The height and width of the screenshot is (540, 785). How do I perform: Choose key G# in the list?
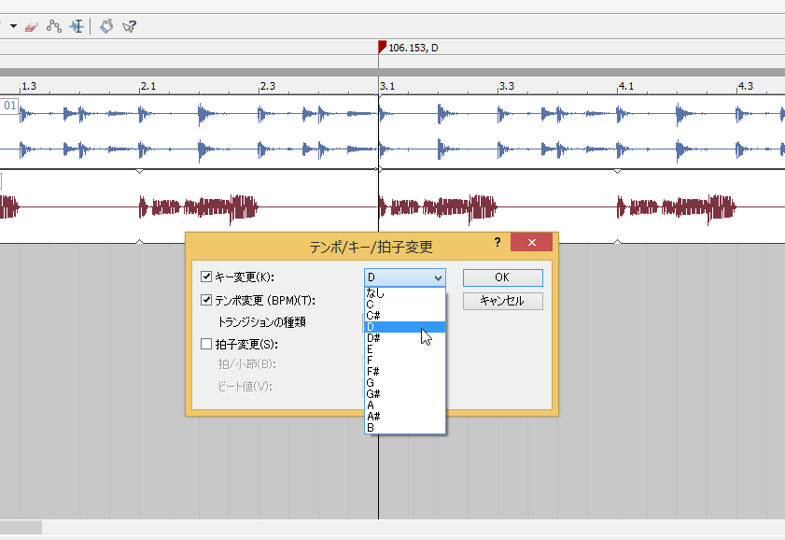pyautogui.click(x=404, y=393)
